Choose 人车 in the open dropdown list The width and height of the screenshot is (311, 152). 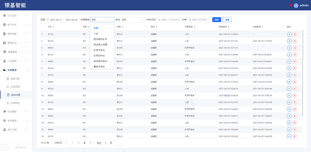(96, 34)
